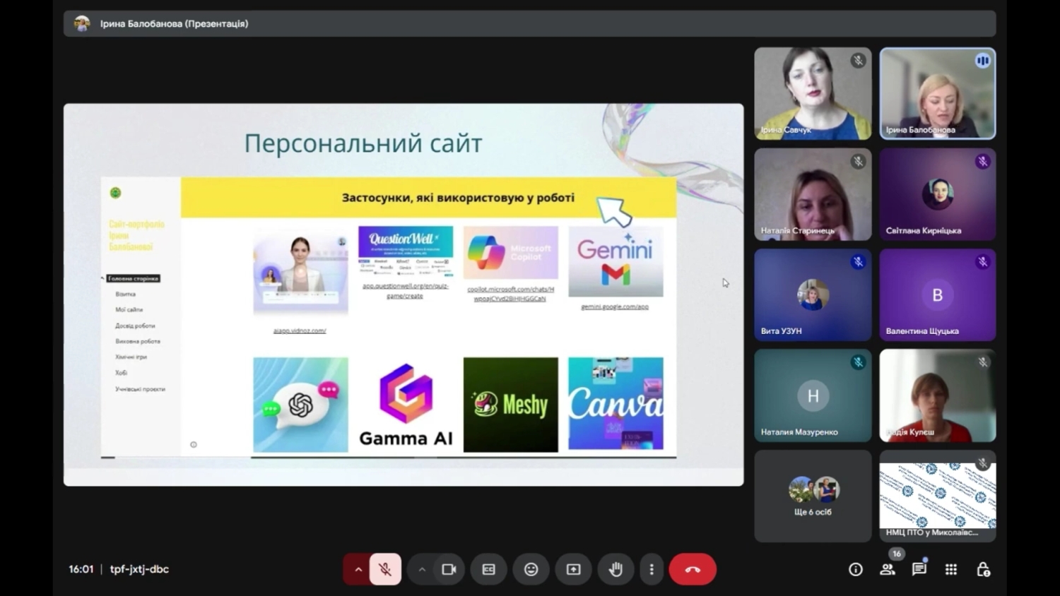Click 'Застосунки, які використовую у роботі' heading
This screenshot has width=1060, height=596.
click(458, 198)
